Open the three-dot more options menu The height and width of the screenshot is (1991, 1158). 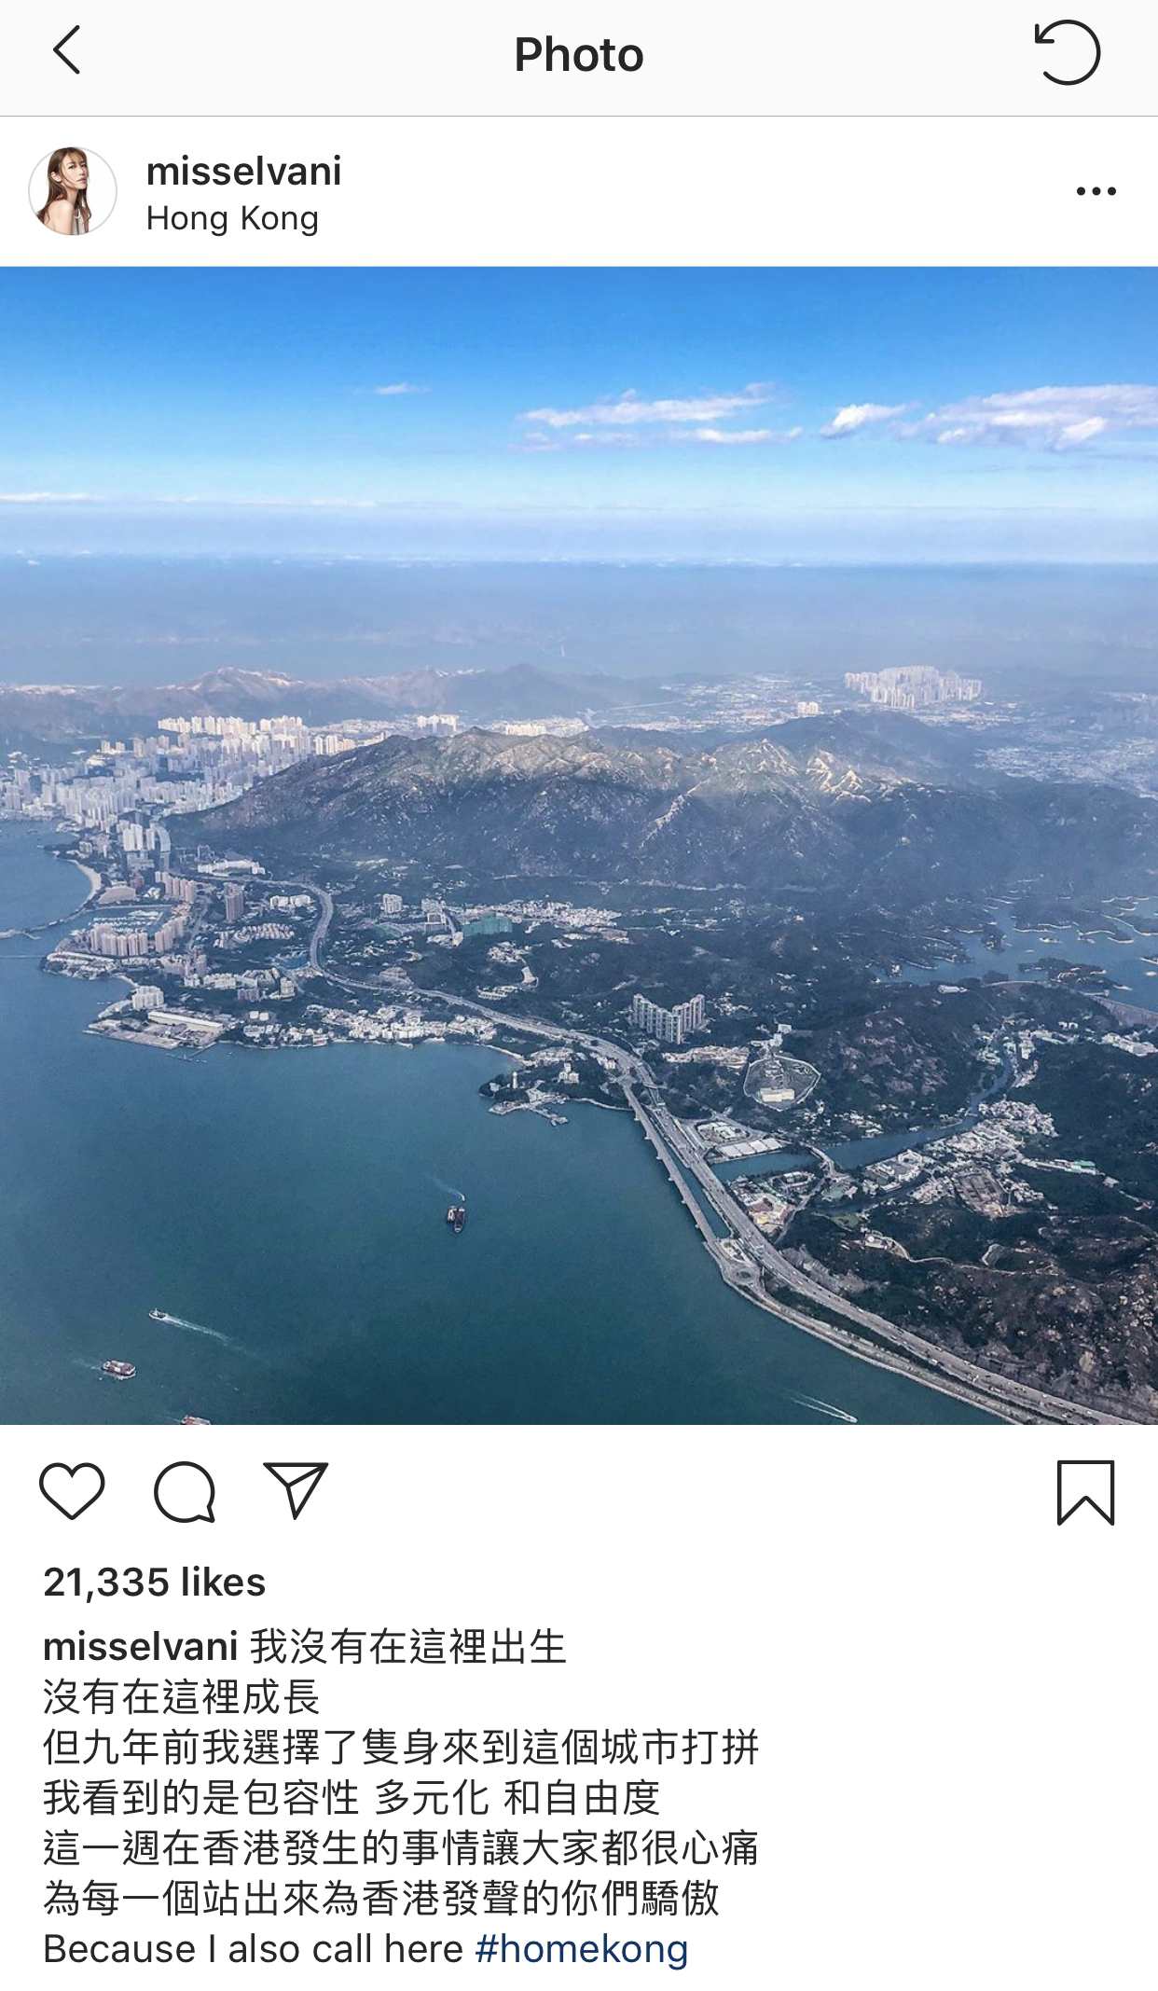[1096, 191]
